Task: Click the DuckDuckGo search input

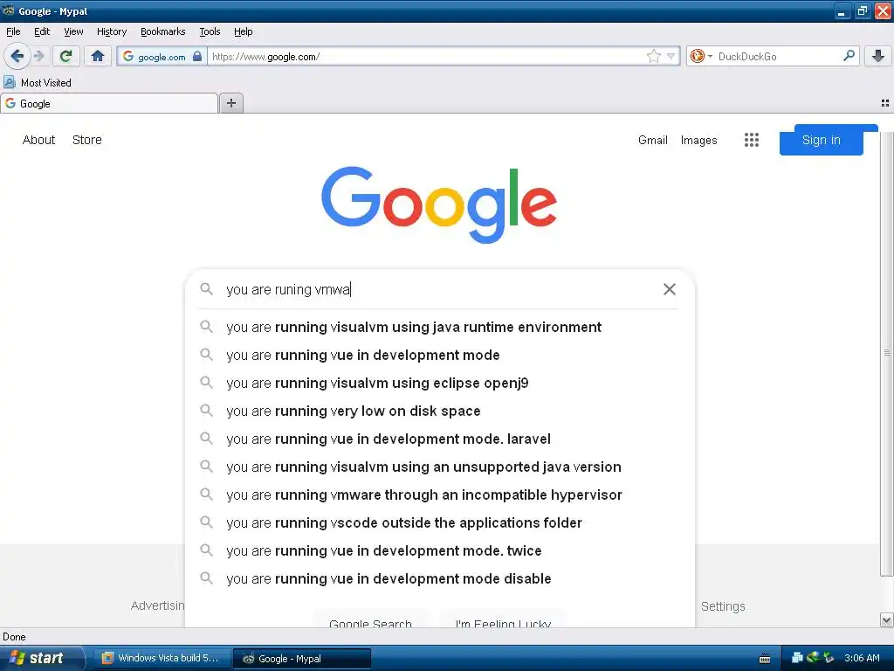Action: coord(776,56)
